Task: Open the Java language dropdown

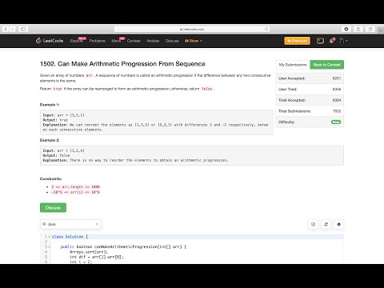Action: (70, 224)
